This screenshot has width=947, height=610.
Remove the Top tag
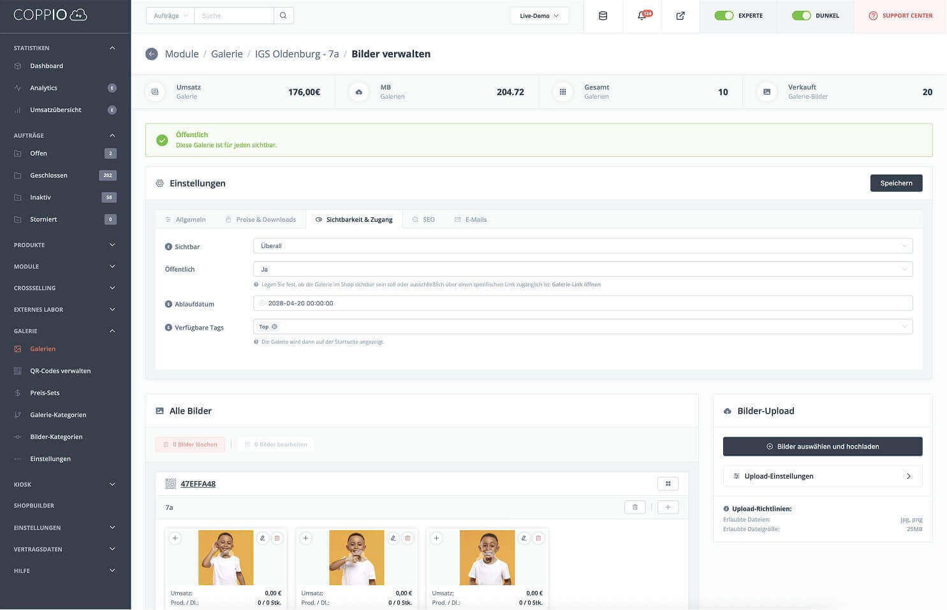275,327
